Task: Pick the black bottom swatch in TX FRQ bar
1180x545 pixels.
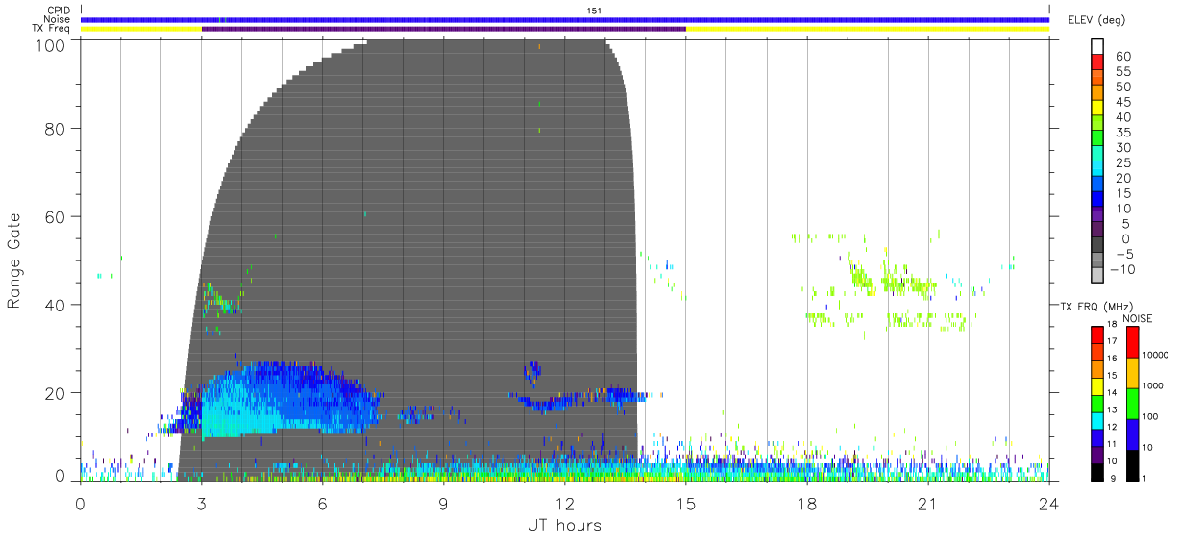Action: click(1097, 472)
